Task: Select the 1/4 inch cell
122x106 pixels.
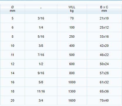Action: click(x=41, y=27)
